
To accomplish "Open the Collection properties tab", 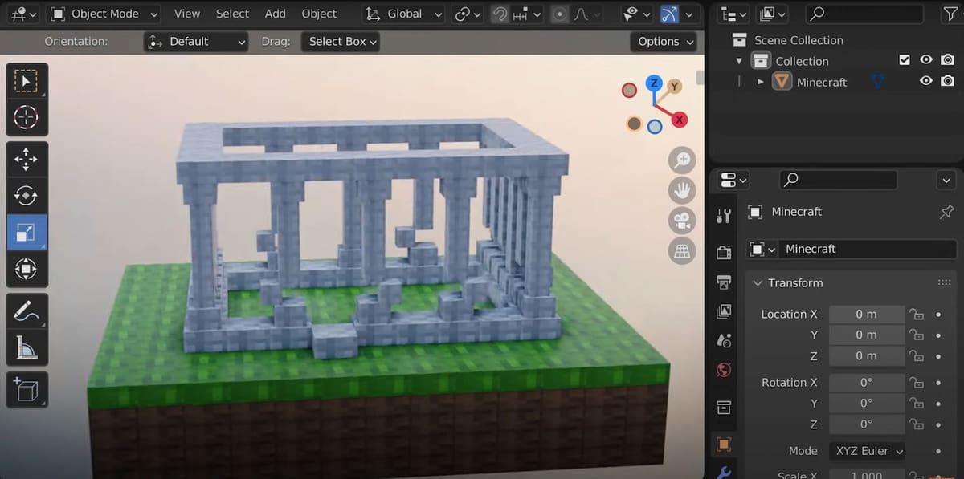I will (x=724, y=407).
